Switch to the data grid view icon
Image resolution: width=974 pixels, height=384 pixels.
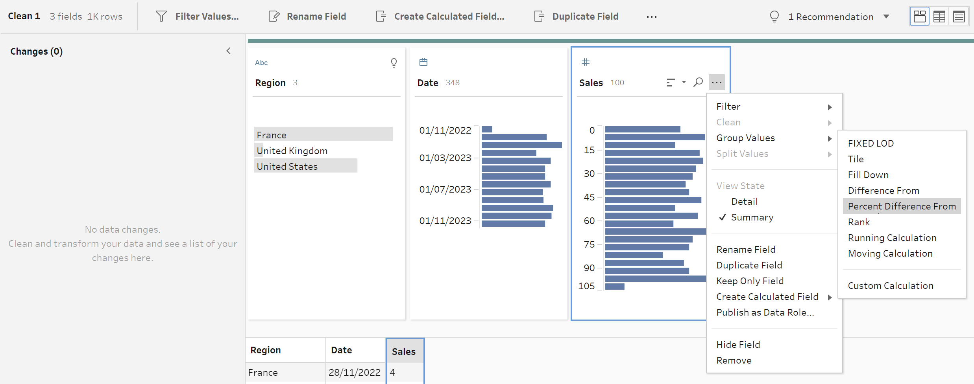[939, 17]
